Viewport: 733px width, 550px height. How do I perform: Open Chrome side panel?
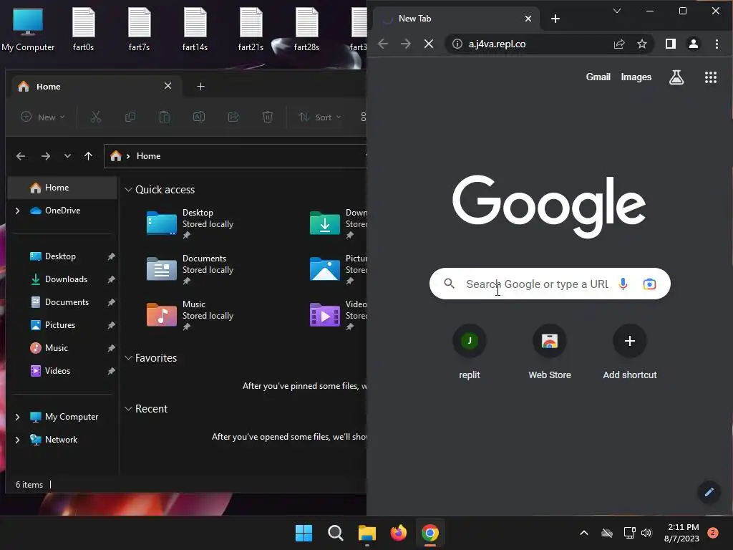(x=670, y=44)
